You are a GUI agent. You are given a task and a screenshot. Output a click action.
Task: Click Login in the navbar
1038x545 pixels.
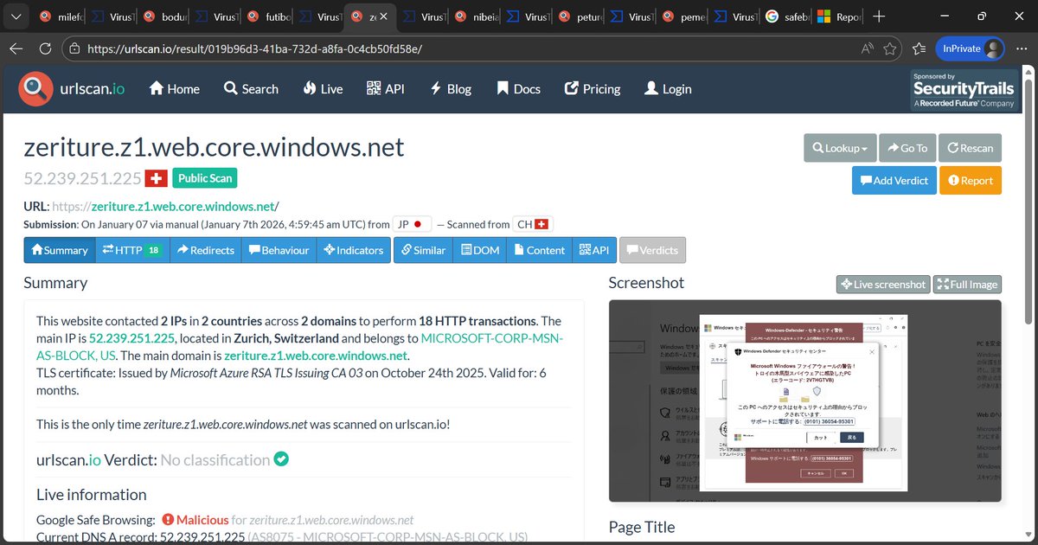tap(668, 88)
